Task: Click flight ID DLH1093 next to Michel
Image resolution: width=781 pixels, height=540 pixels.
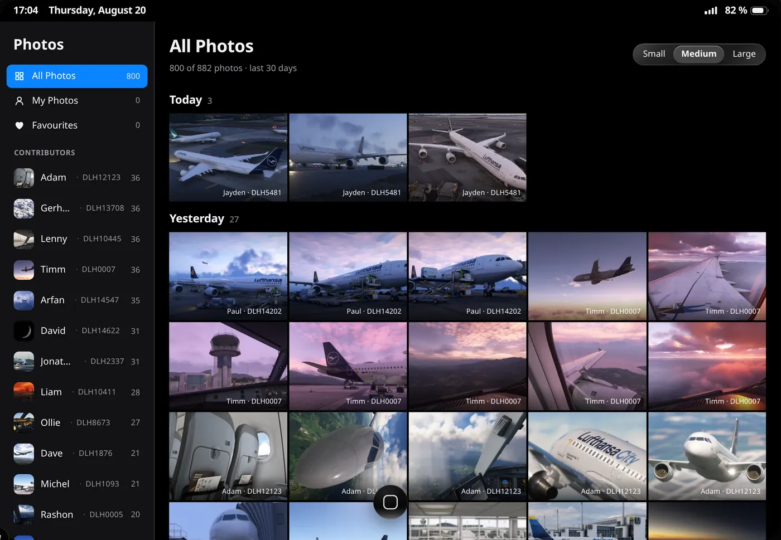Action: (103, 484)
